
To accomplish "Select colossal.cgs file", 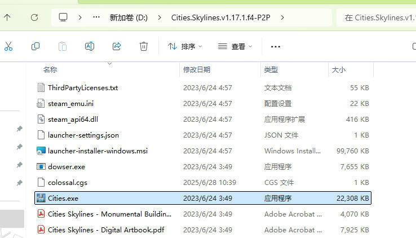I will (68, 183).
